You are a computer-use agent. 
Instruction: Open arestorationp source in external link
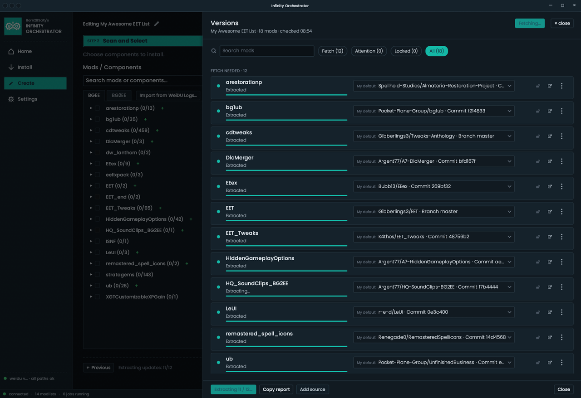[550, 86]
